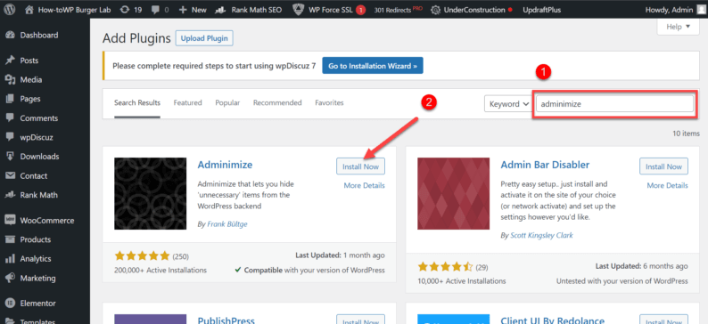This screenshot has width=708, height=324.
Task: Switch to Search Results tab
Action: coord(137,102)
